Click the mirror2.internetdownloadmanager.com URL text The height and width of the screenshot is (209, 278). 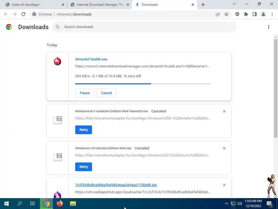coord(142,66)
